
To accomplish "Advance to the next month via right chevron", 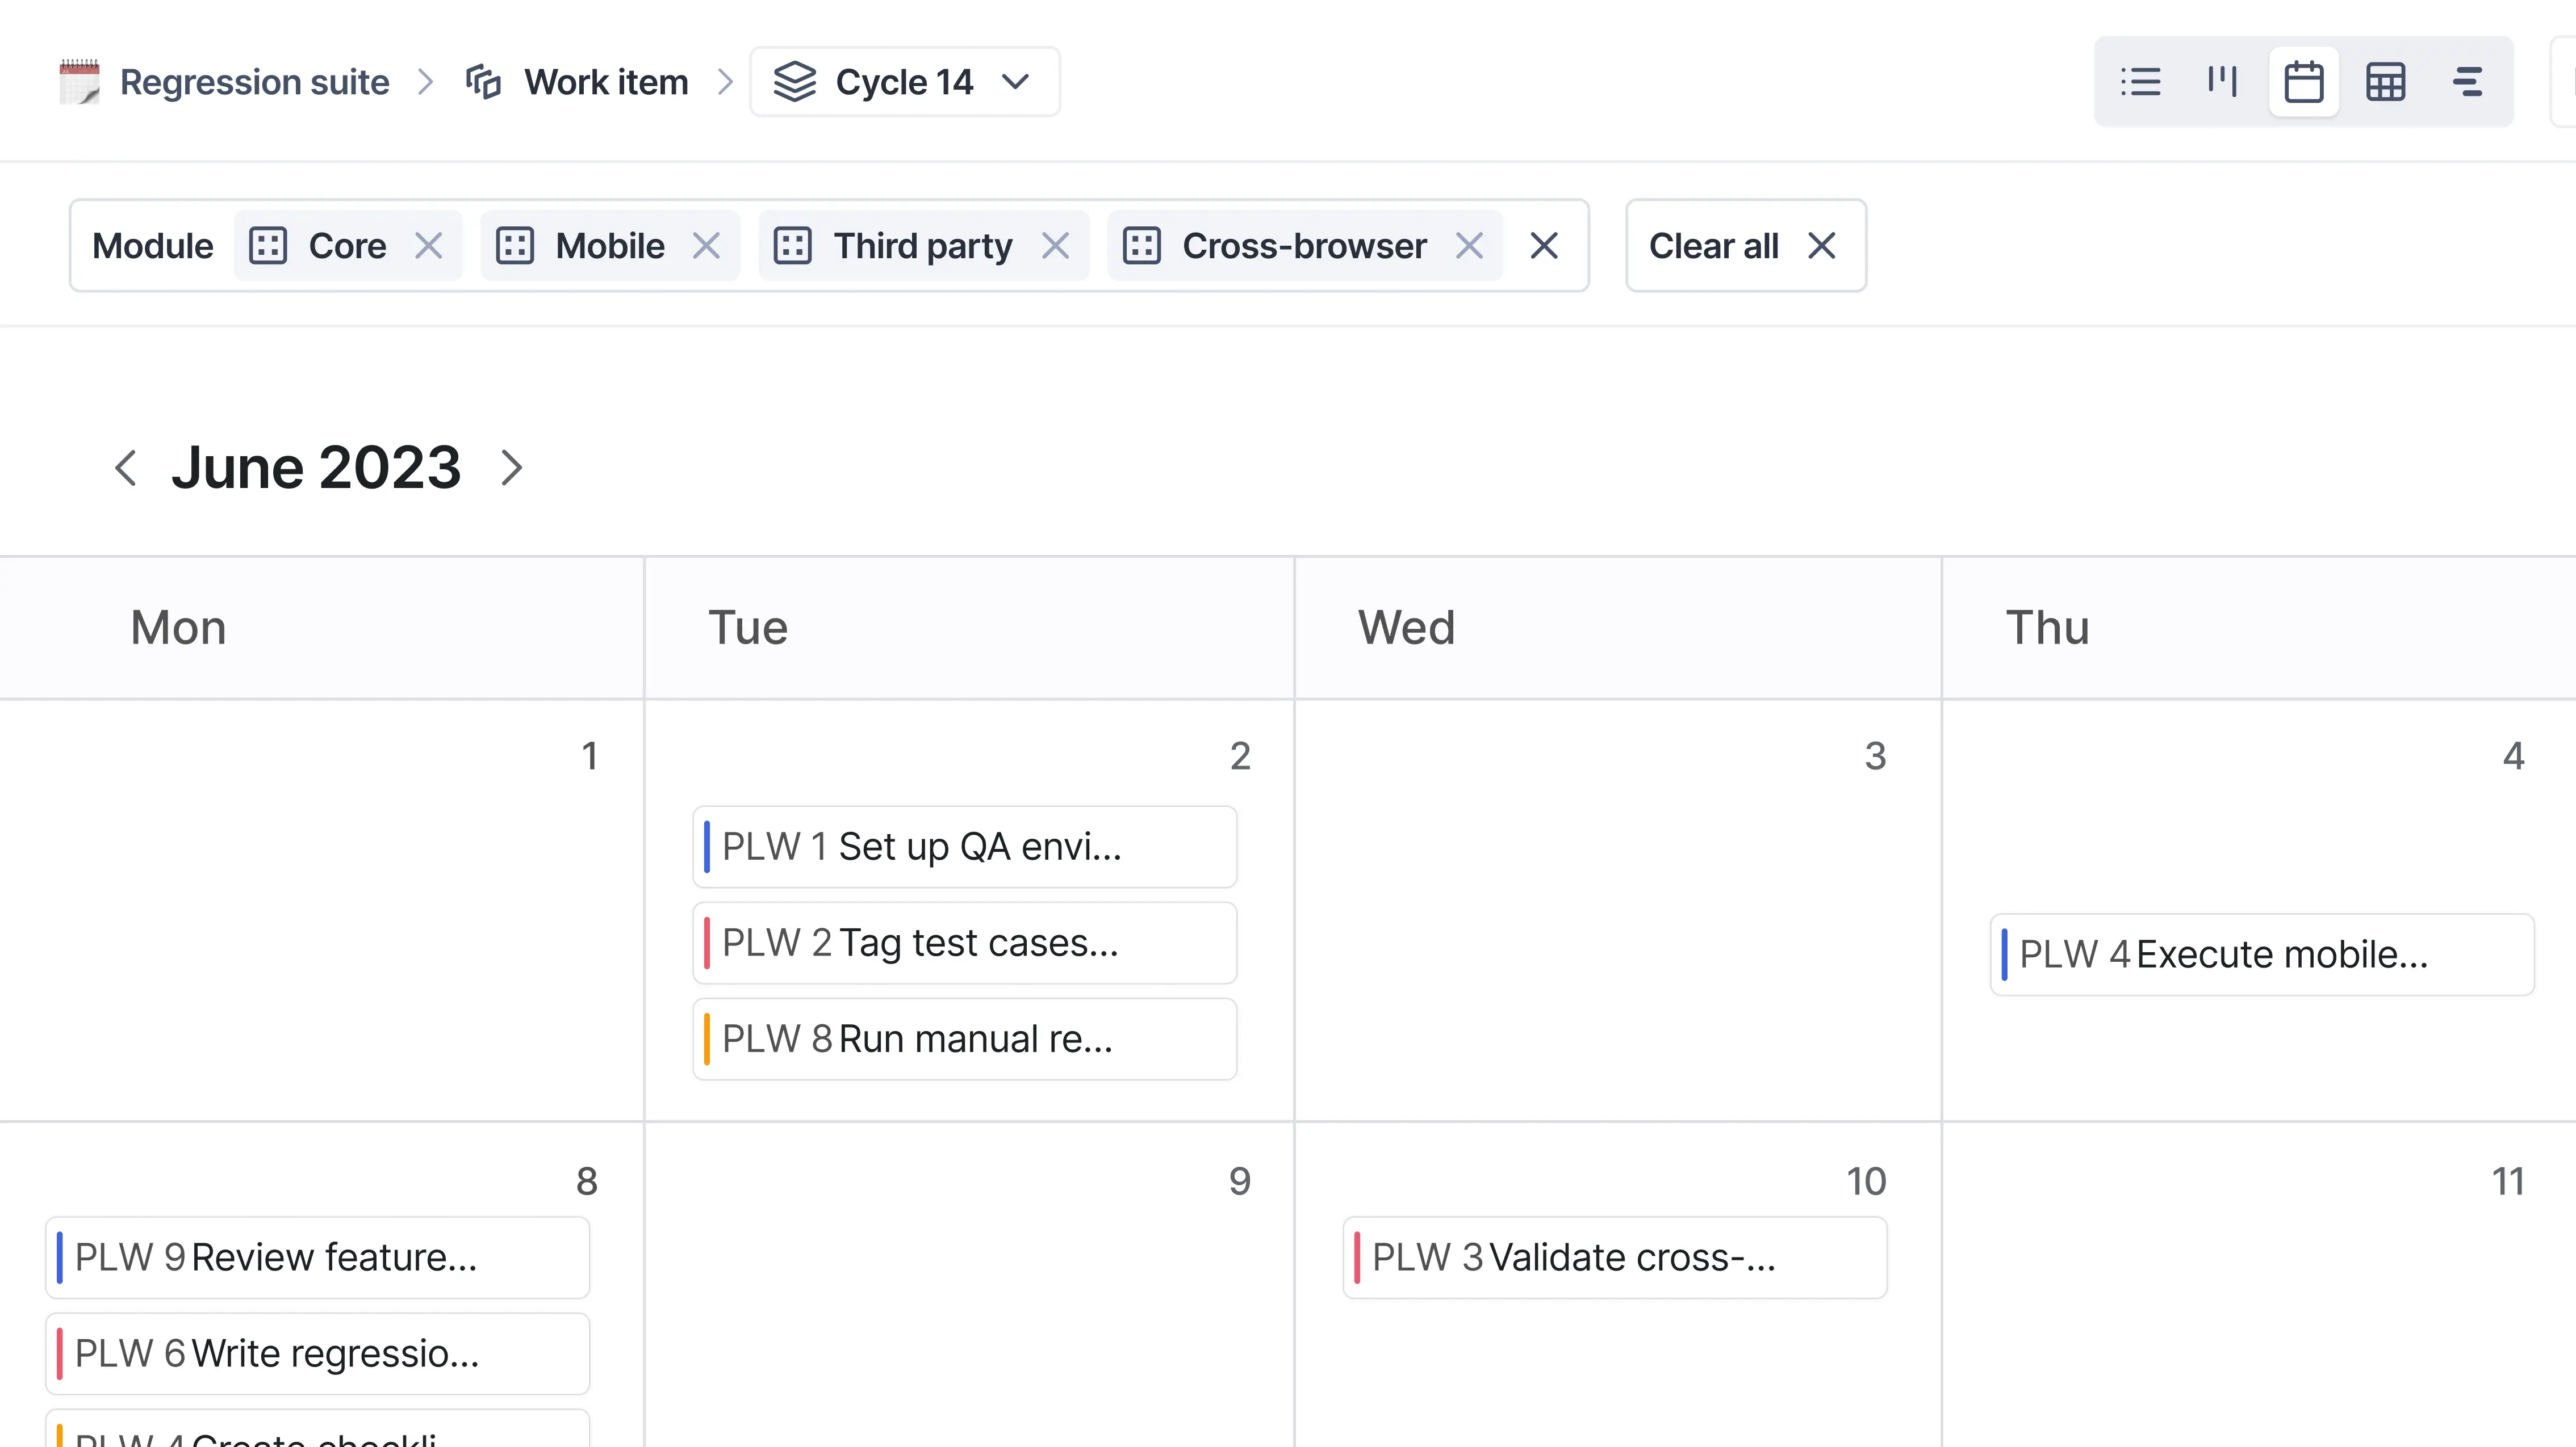I will tap(512, 468).
